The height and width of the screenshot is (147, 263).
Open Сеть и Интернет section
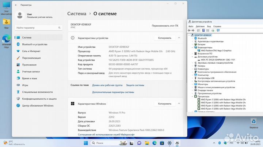point(39,51)
